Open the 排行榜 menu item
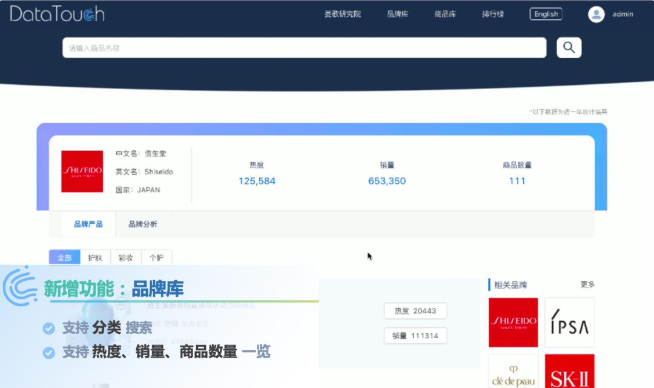This screenshot has height=388, width=654. pyautogui.click(x=492, y=13)
